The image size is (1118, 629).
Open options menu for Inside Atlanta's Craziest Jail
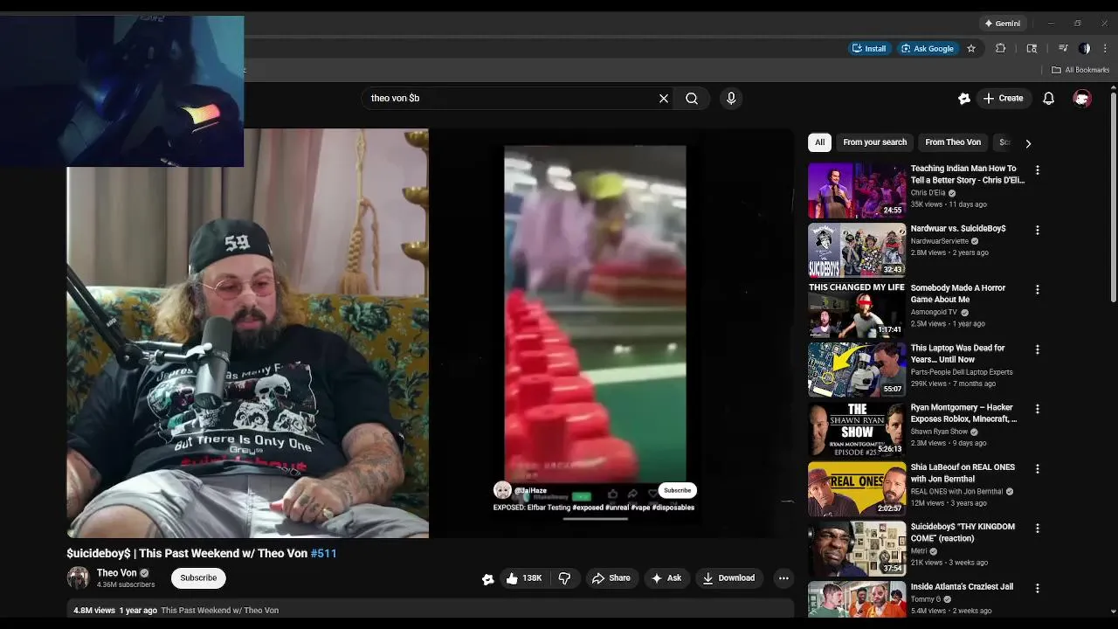click(1038, 588)
